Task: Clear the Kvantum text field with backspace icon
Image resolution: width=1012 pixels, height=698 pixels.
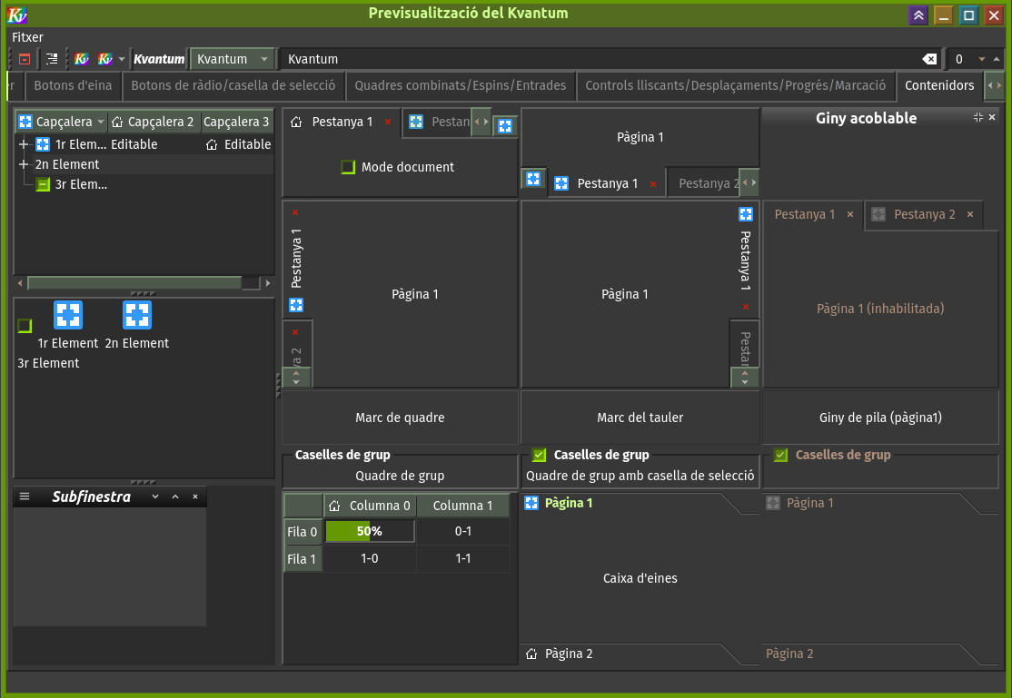Action: tap(929, 59)
